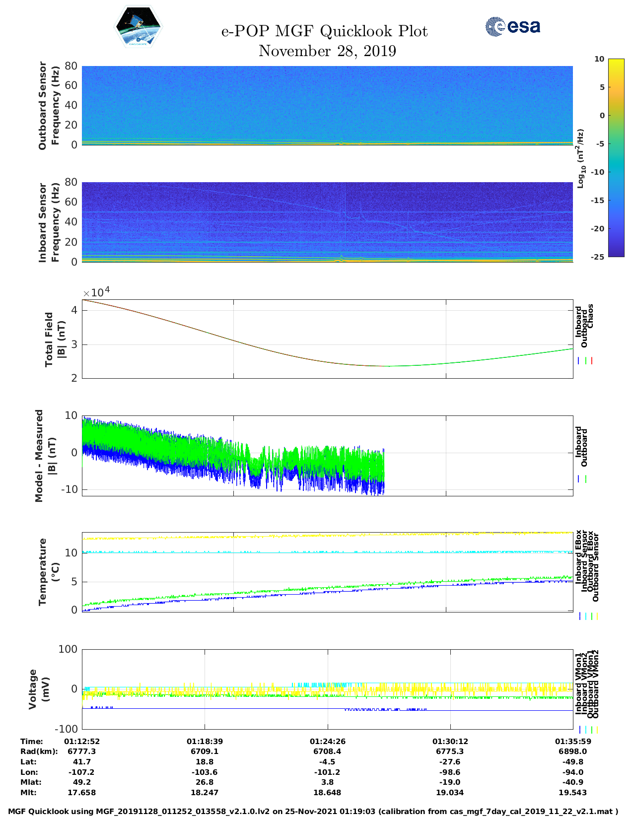The width and height of the screenshot is (633, 819).
Task: Select yellow marker in the Temperature legend
Action: tap(597, 616)
